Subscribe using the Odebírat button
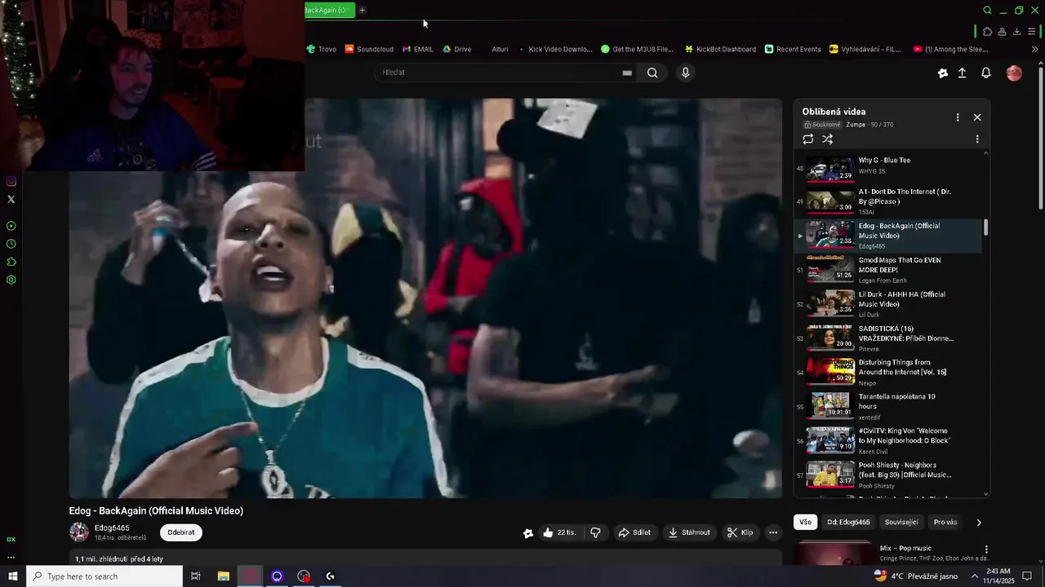 tap(181, 532)
